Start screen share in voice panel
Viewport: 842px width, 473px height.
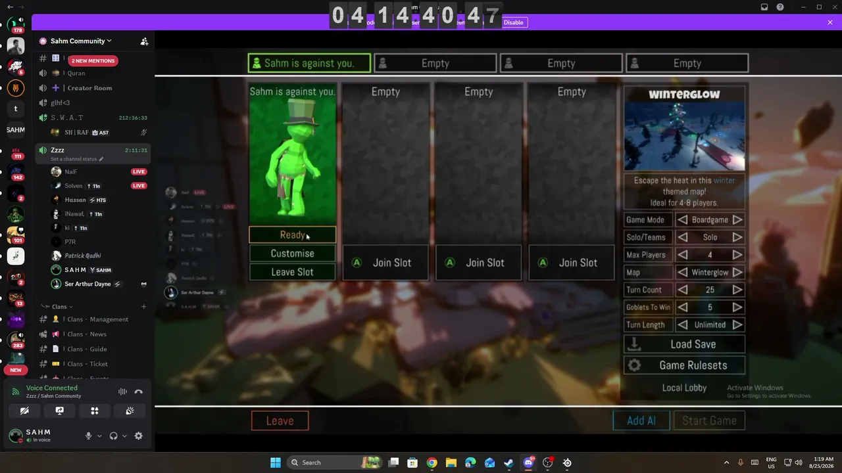click(x=60, y=411)
